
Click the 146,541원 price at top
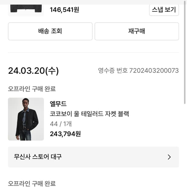65,10
